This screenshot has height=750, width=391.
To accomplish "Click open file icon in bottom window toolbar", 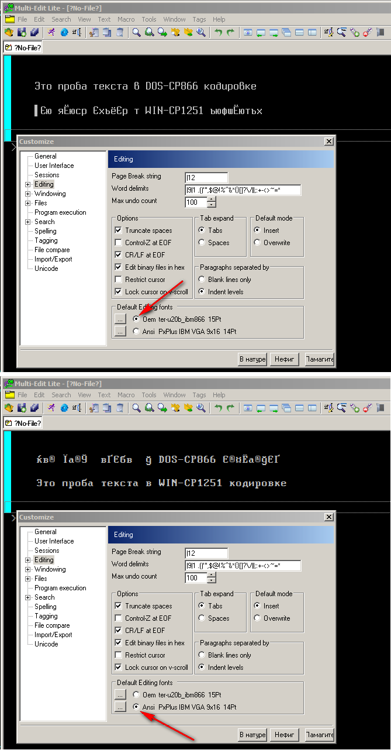I will pyautogui.click(x=9, y=408).
